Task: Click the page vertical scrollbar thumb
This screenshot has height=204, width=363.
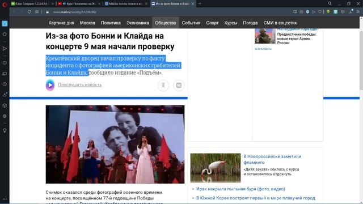Action: (361, 61)
